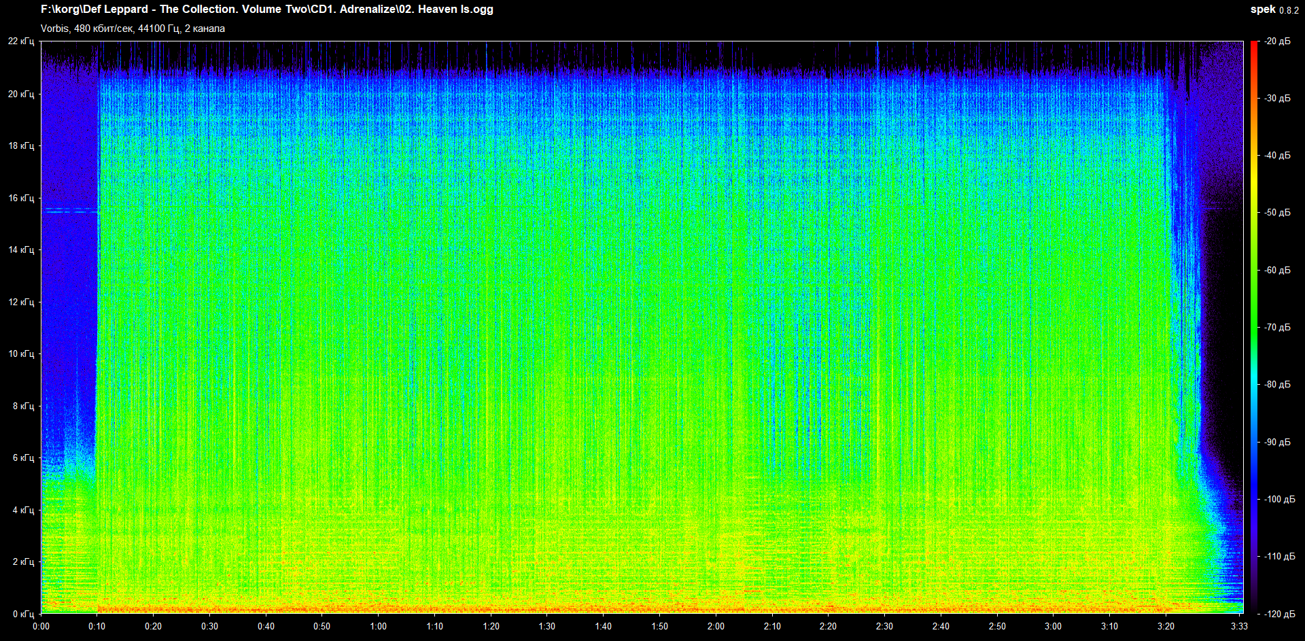Image resolution: width=1305 pixels, height=641 pixels.
Task: Click the 16 кГц frequency axis label
Action: tap(21, 198)
